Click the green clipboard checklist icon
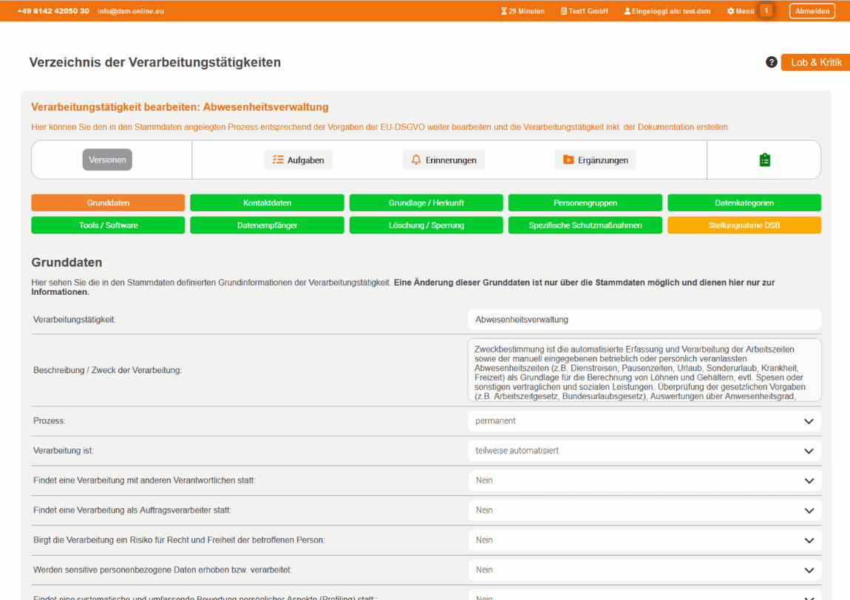 [x=764, y=160]
